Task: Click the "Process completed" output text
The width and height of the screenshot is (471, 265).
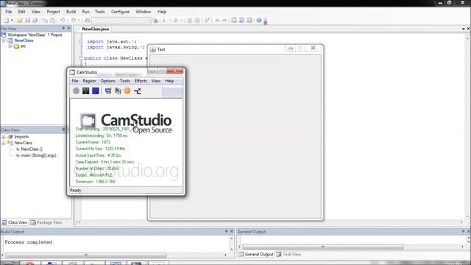Action: click(29, 242)
